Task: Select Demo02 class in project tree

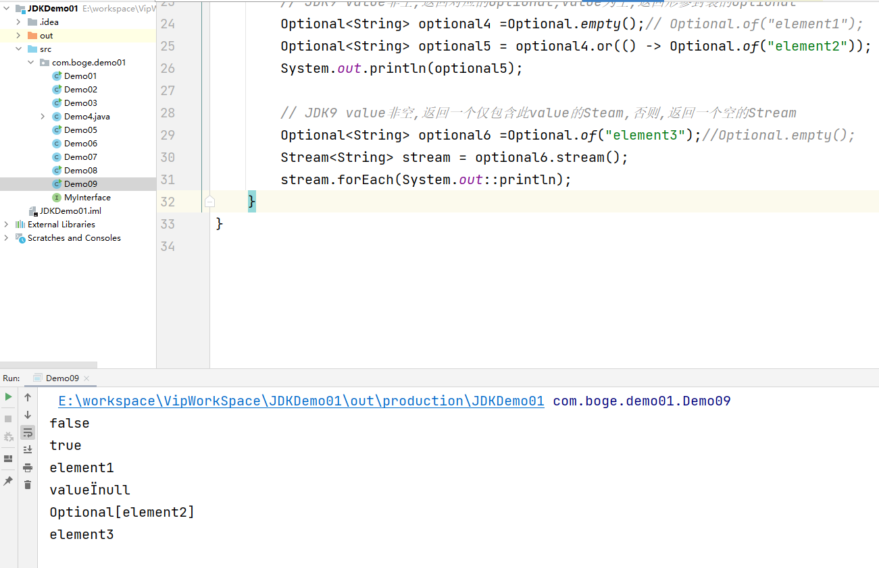Action: click(x=80, y=89)
